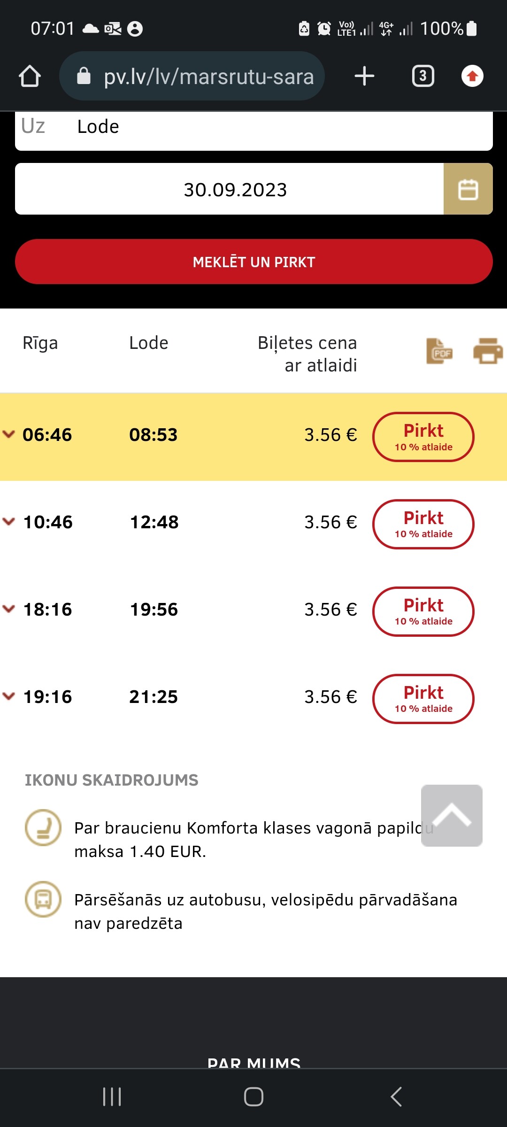507x1127 pixels.
Task: Open the calendar date picker
Action: 468,189
